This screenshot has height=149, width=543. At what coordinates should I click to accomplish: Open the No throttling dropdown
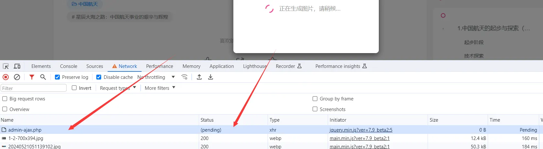[156, 77]
